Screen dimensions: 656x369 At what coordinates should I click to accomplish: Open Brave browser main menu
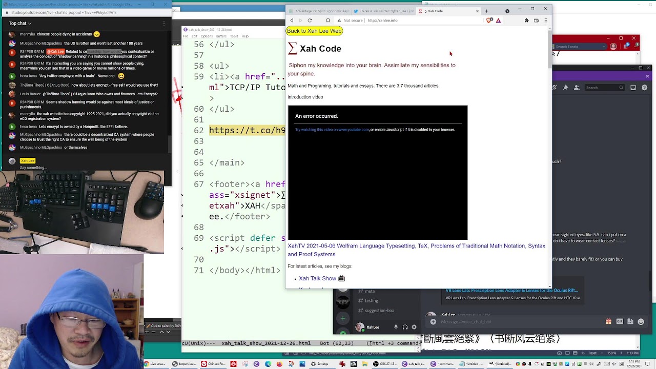[x=545, y=20]
